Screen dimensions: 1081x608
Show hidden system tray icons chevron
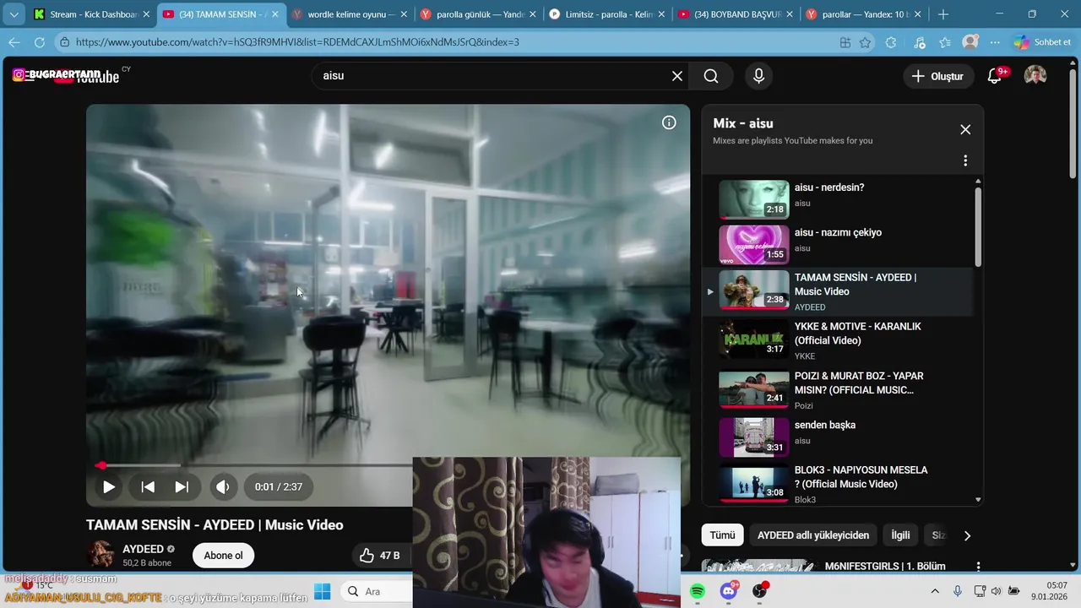point(935,592)
